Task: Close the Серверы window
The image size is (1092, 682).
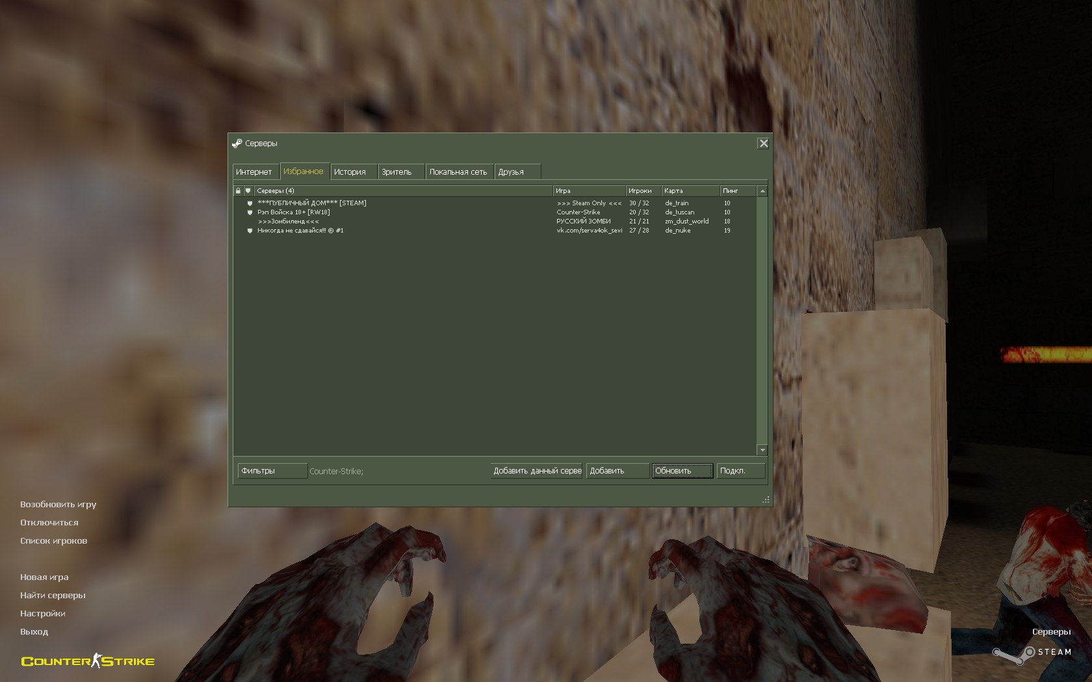Action: [763, 144]
